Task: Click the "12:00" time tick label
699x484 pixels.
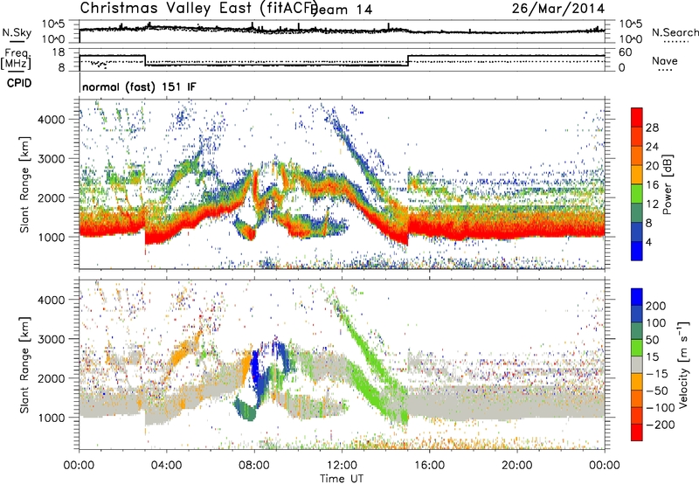Action: tap(342, 466)
